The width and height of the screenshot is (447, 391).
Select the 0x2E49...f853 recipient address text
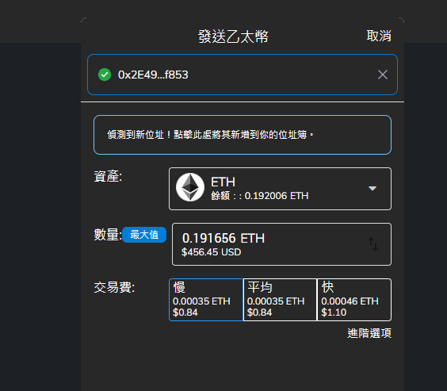coord(153,75)
